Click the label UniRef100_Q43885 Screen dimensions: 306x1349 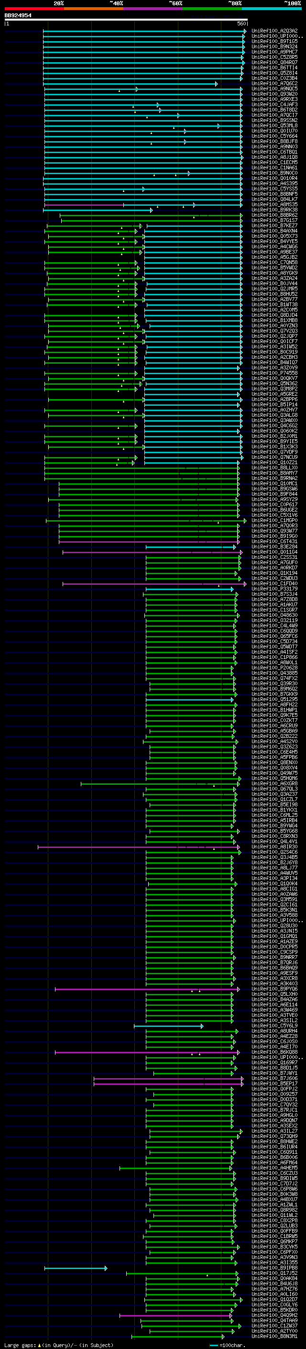click(274, 673)
